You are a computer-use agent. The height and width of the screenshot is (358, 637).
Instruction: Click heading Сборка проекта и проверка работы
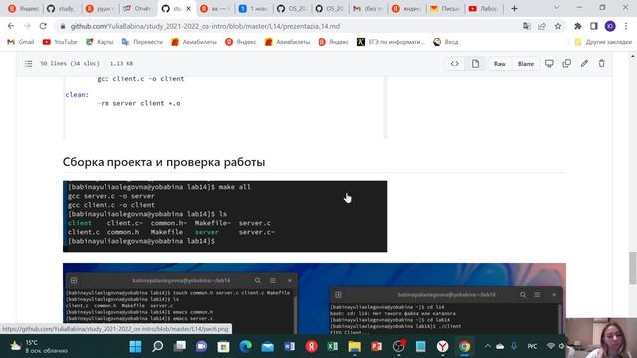pos(163,162)
